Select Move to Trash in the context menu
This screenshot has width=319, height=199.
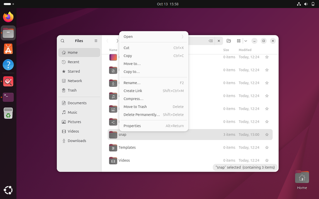(135, 107)
